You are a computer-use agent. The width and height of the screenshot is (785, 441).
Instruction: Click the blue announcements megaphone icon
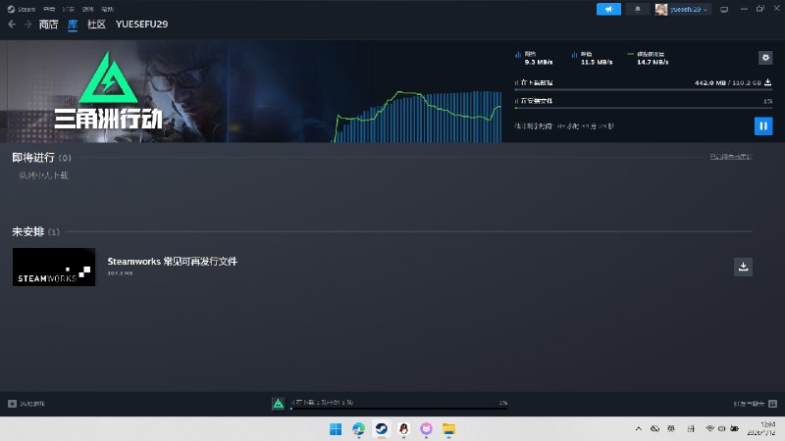(x=608, y=9)
